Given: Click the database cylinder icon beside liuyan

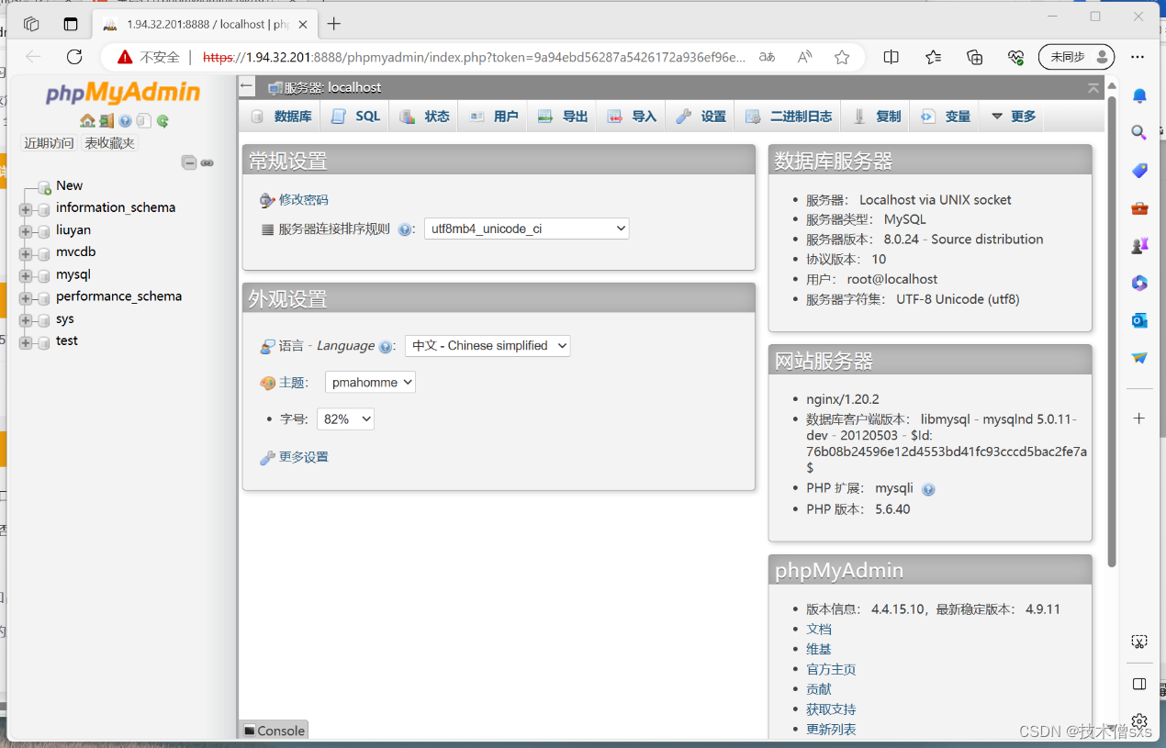Looking at the screenshot, I should [x=42, y=231].
